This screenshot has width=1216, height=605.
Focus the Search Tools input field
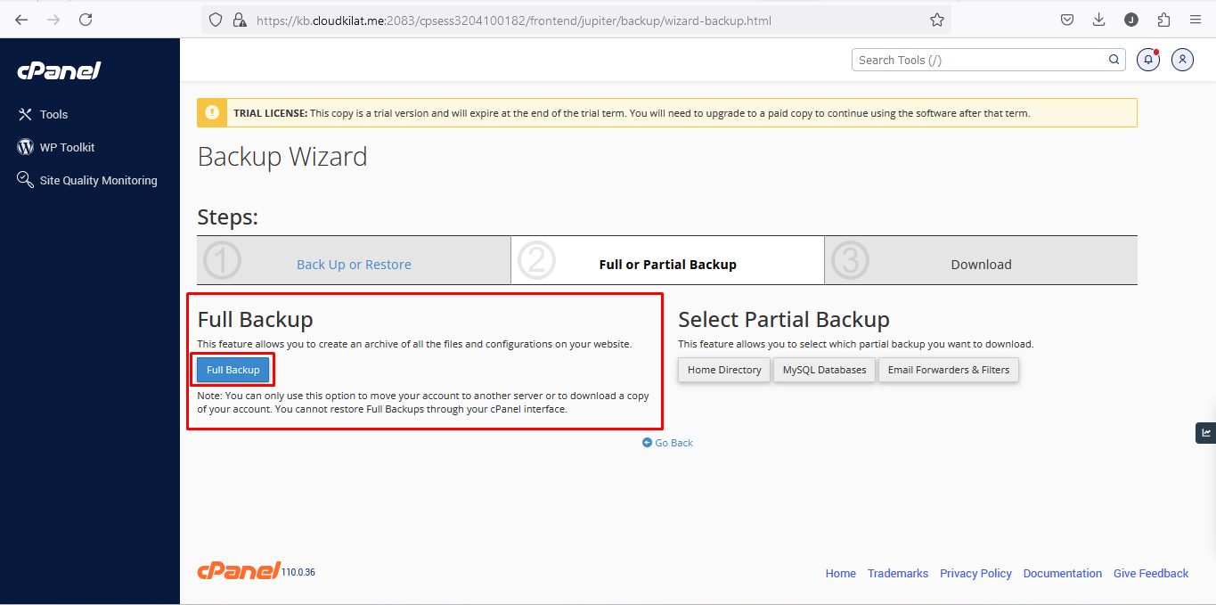pos(978,60)
